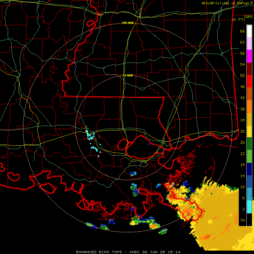Click the '[K FT]' units label
This screenshot has width=254, height=254.
238,19
